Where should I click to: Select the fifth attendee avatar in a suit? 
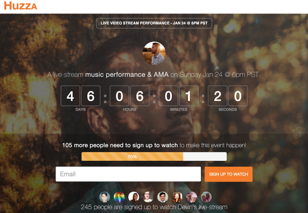click(162, 197)
